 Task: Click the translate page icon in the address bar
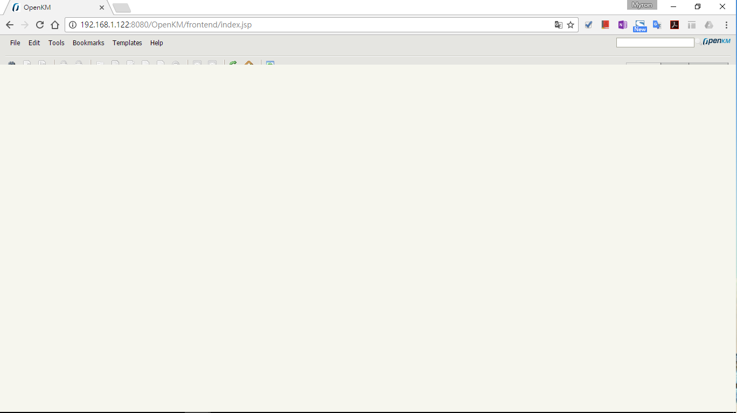pos(558,25)
